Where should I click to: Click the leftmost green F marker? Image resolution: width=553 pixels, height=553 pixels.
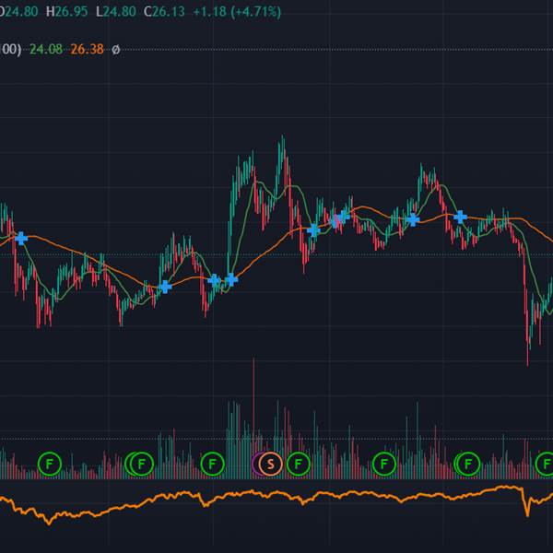click(50, 464)
